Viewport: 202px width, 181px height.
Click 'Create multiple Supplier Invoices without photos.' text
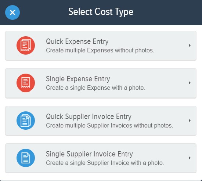109,125
